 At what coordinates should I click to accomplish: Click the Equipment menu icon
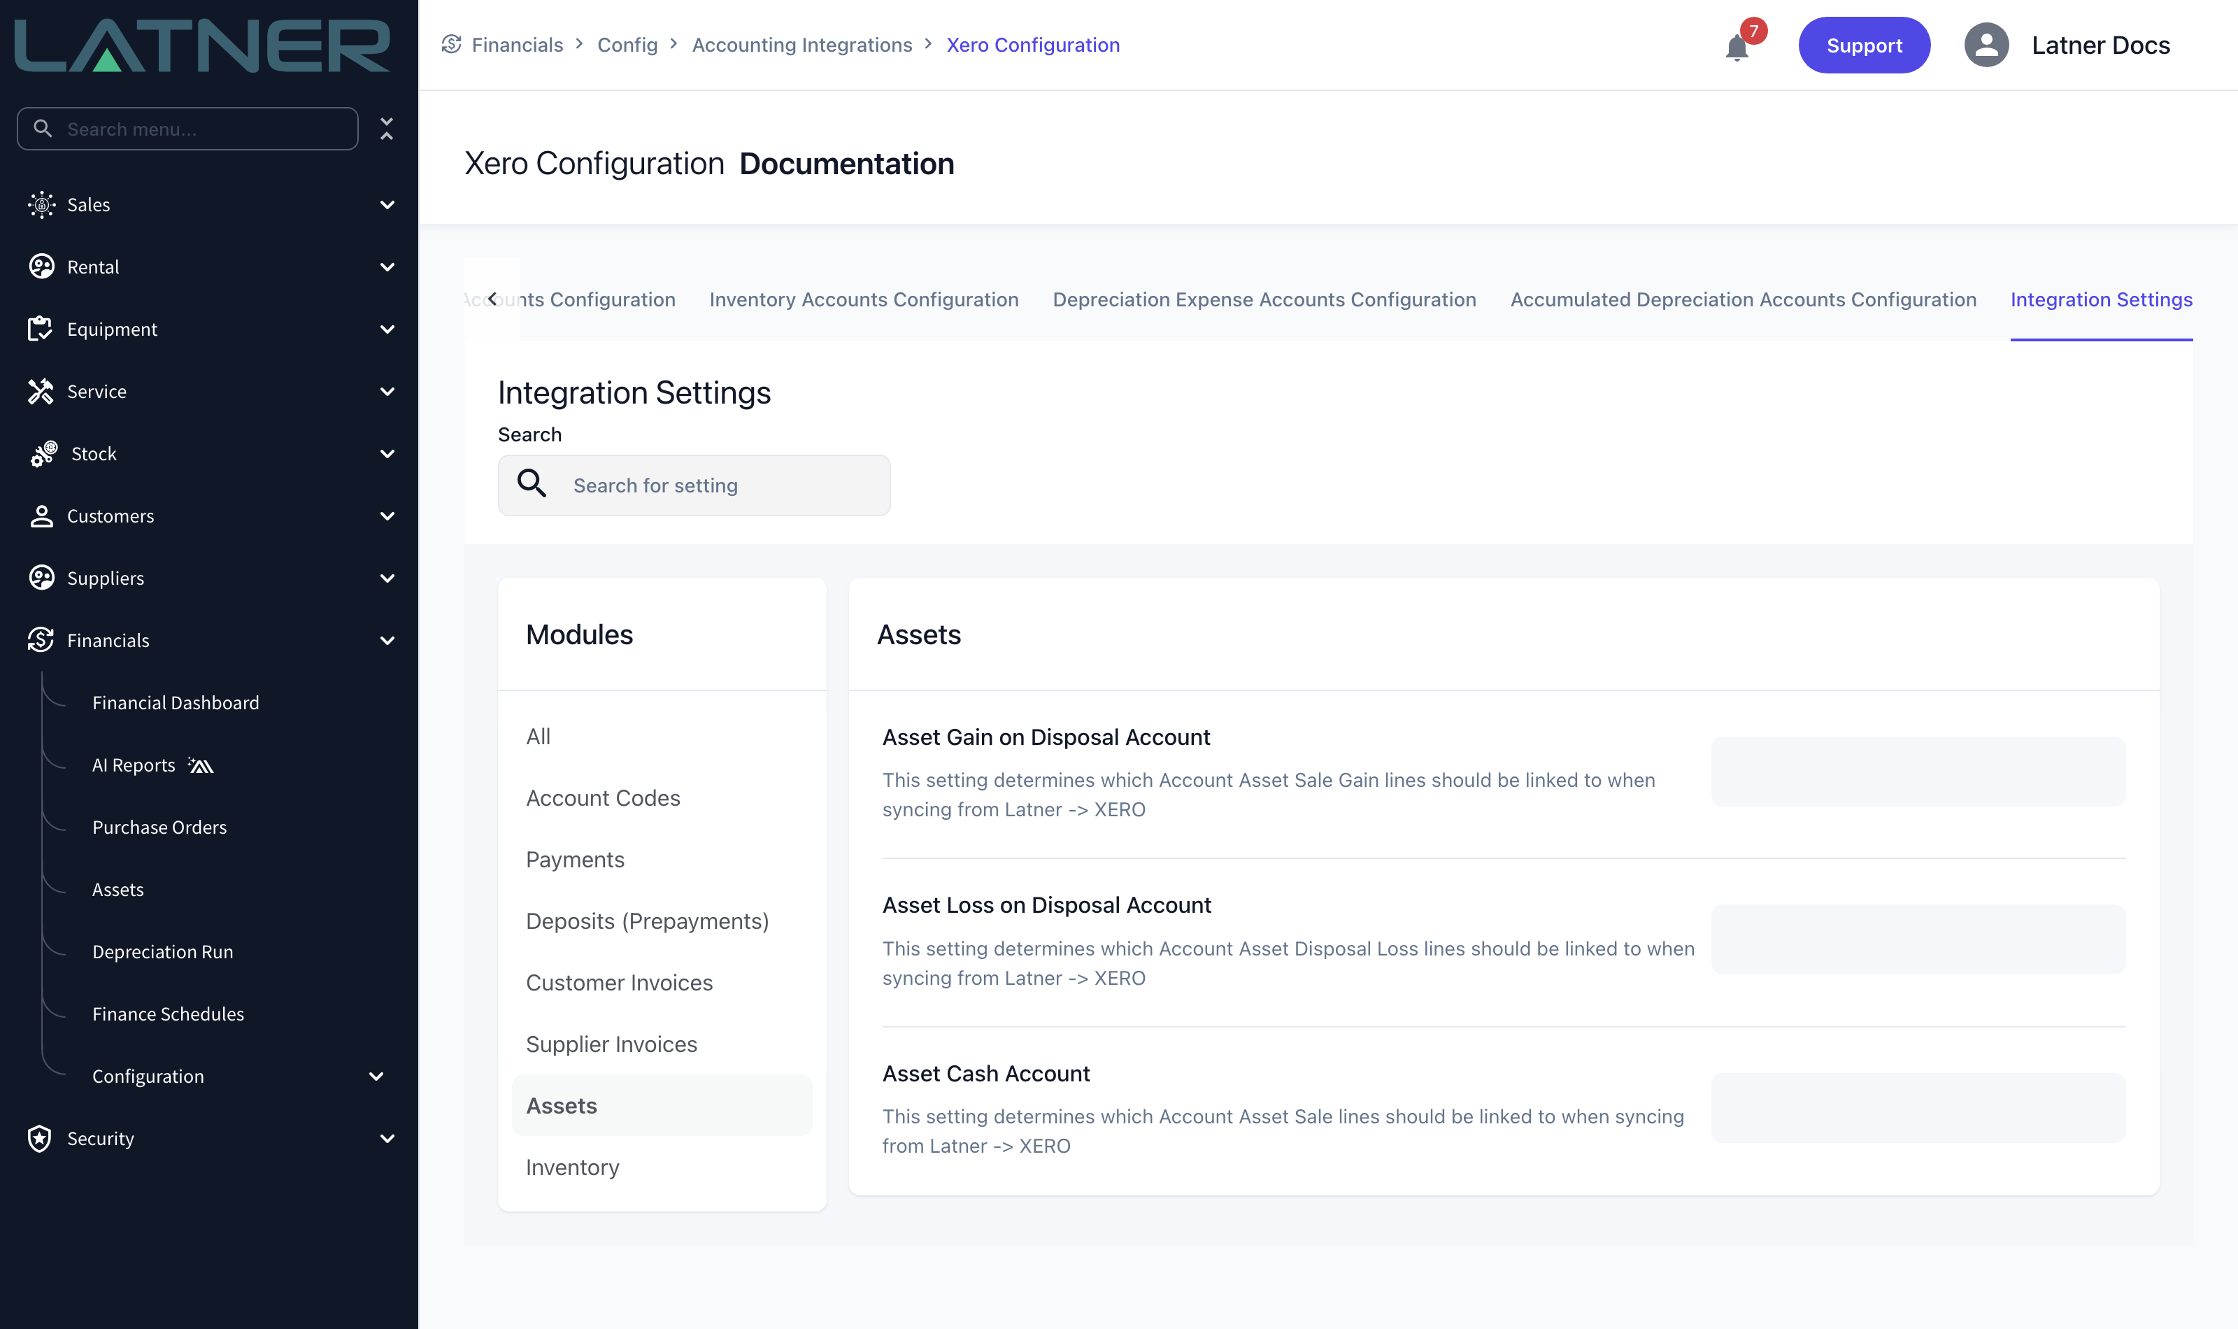click(x=41, y=329)
